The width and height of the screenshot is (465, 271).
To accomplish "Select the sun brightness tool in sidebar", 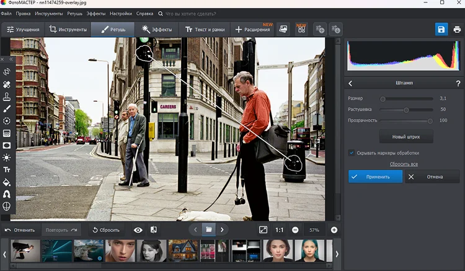I will (7, 158).
